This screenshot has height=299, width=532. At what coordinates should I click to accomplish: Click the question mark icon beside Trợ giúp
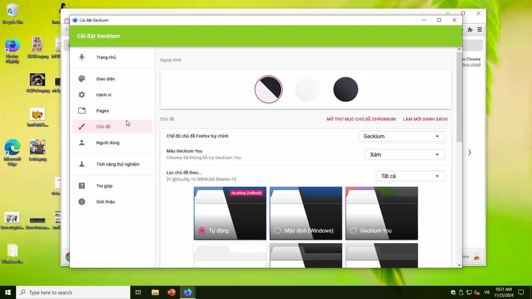pos(82,186)
